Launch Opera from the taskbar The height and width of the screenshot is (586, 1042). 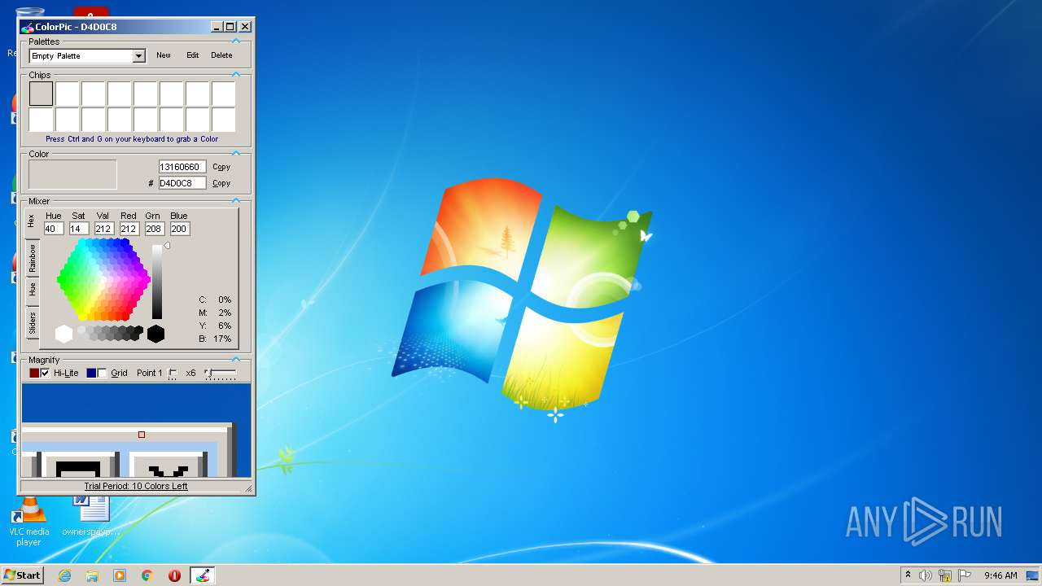pyautogui.click(x=174, y=575)
